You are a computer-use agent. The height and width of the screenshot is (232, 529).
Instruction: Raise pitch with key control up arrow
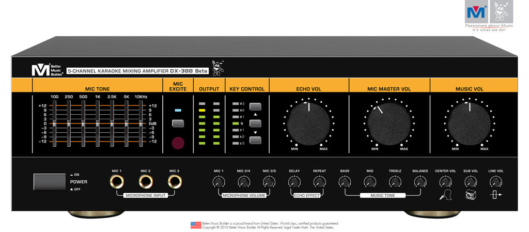pyautogui.click(x=256, y=107)
